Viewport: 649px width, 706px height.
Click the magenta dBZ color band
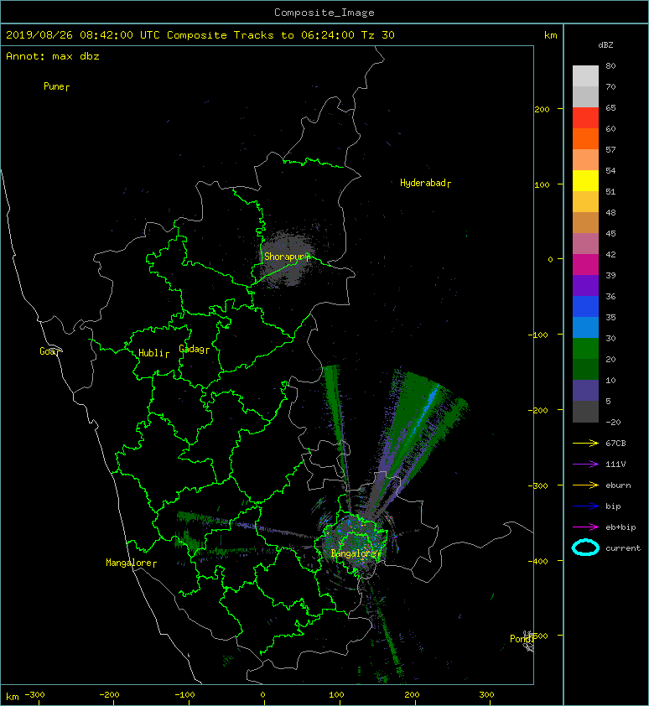(x=585, y=264)
